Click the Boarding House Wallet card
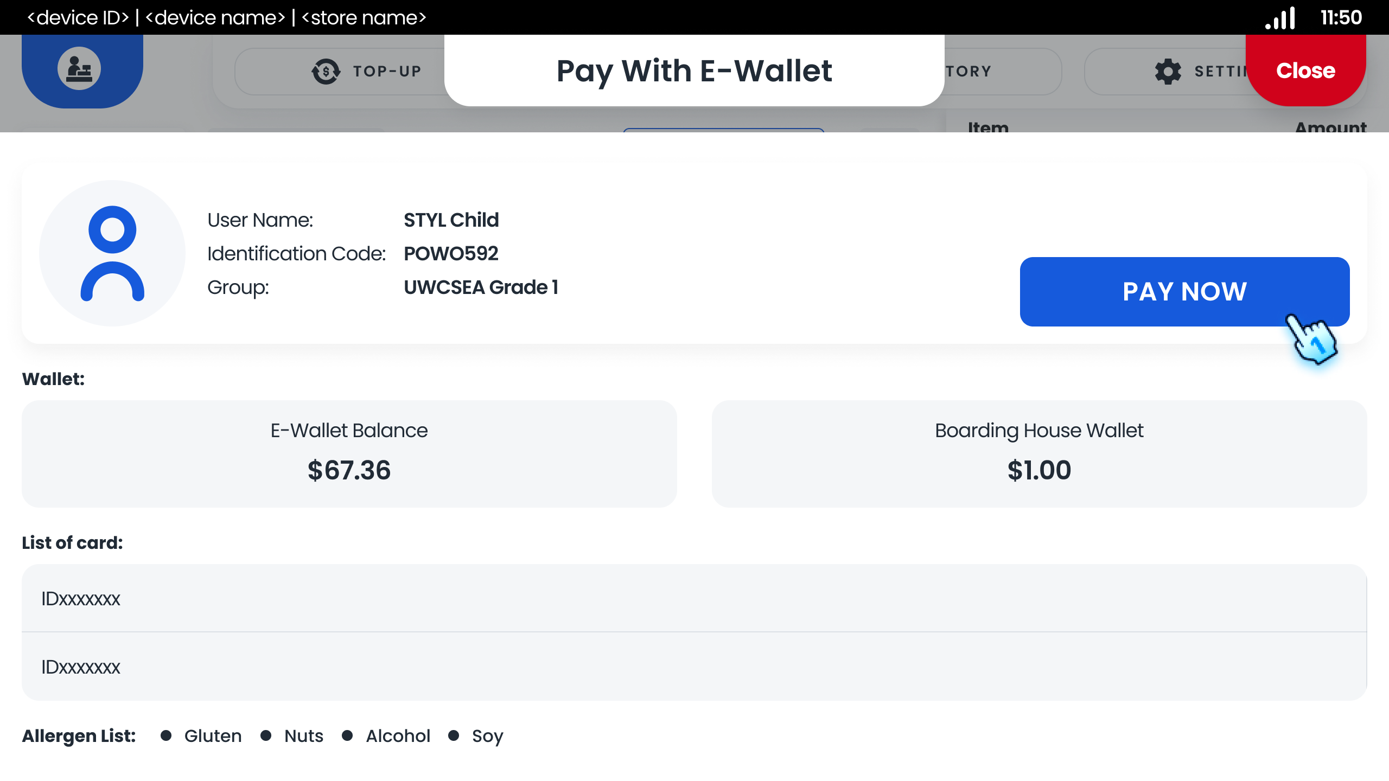Viewport: 1389px width, 781px height. click(1038, 453)
